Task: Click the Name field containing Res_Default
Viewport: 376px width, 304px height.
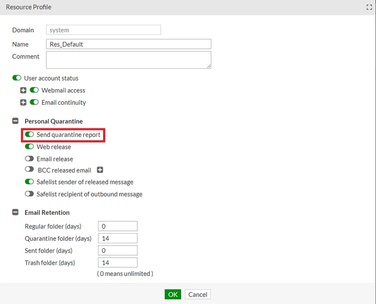Action: [129, 44]
